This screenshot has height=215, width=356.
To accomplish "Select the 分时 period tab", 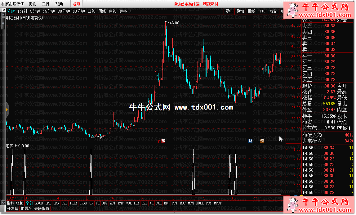I will click(x=11, y=11).
